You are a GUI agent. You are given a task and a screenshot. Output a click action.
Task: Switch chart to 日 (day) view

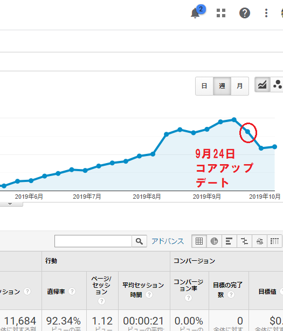click(x=204, y=86)
